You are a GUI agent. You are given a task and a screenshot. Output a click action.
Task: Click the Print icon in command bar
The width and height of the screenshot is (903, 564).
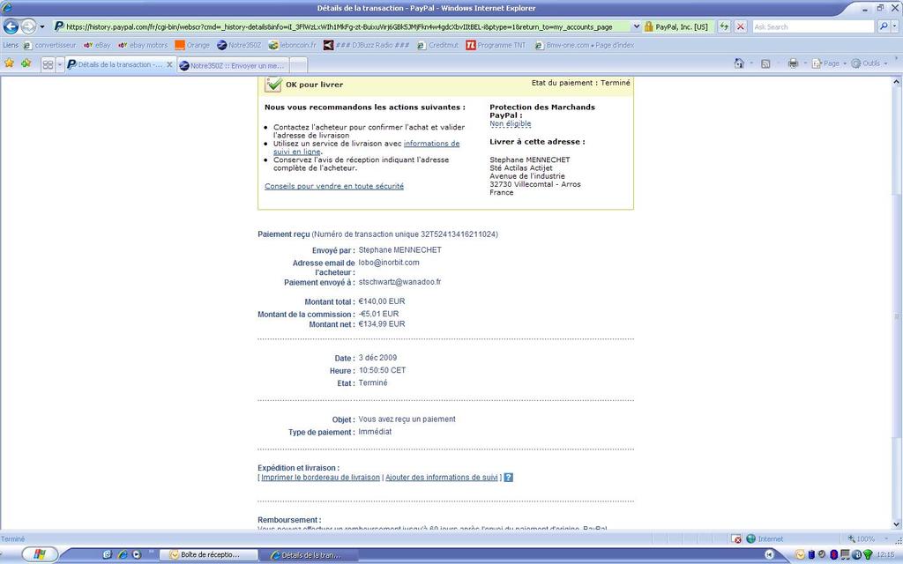tap(792, 63)
